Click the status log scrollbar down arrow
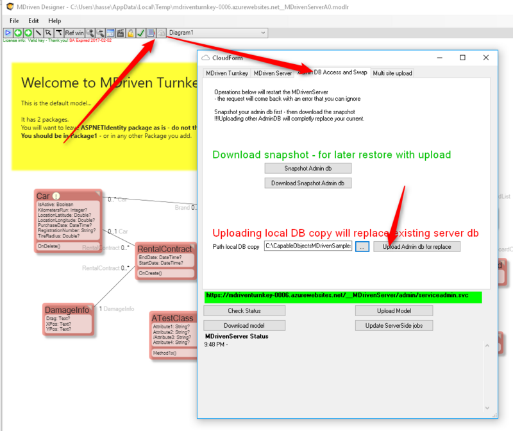 pyautogui.click(x=487, y=408)
